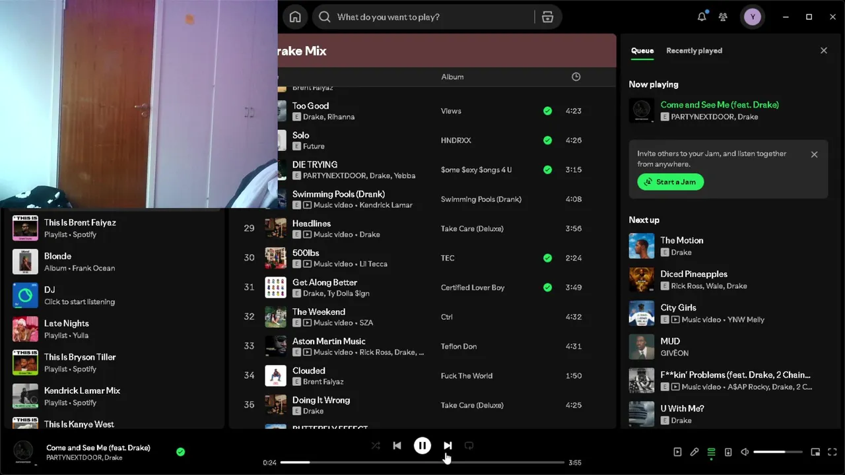The image size is (845, 475).
Task: Open the Now Playing view icon
Action: pyautogui.click(x=677, y=452)
